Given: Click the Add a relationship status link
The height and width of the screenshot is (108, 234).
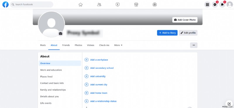Looking at the screenshot, I should pyautogui.click(x=104, y=101).
